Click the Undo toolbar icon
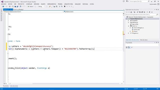The height and width of the screenshot is (90, 160). 20,6
